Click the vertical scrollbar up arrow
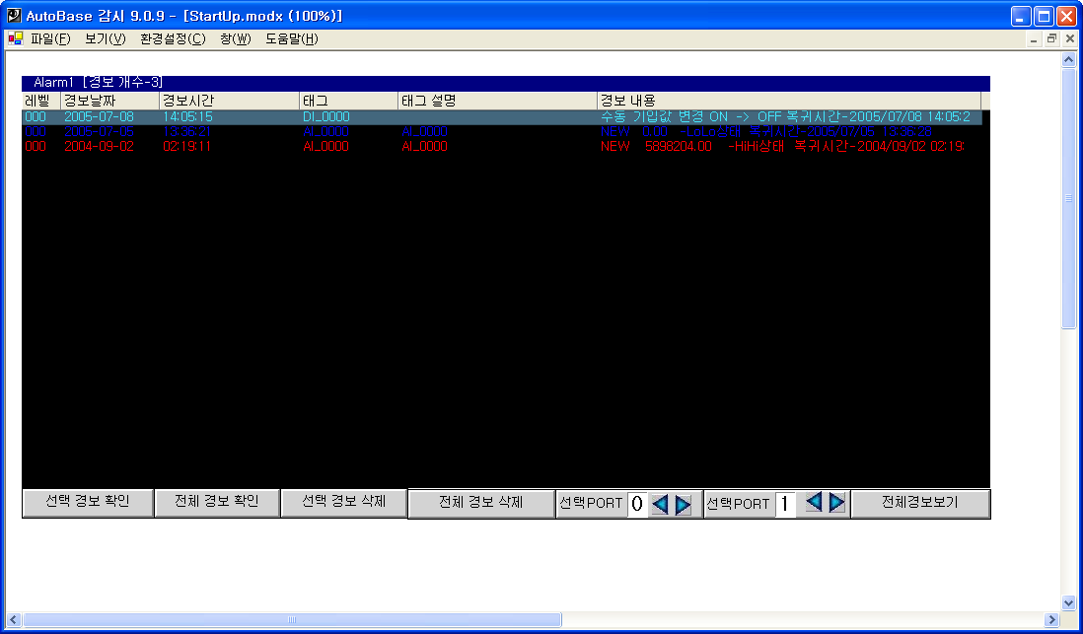The height and width of the screenshot is (634, 1083). coord(1068,60)
